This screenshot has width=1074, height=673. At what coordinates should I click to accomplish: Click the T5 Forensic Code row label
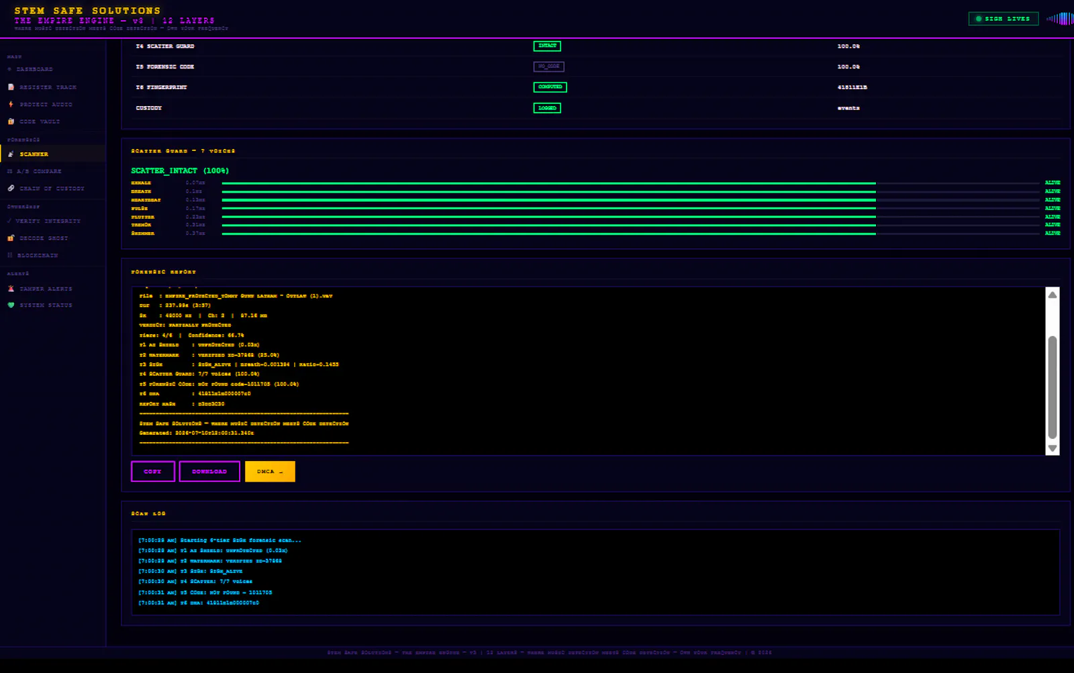(x=165, y=67)
